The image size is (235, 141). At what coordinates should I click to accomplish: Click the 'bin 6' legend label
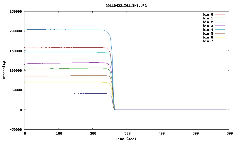point(208,37)
